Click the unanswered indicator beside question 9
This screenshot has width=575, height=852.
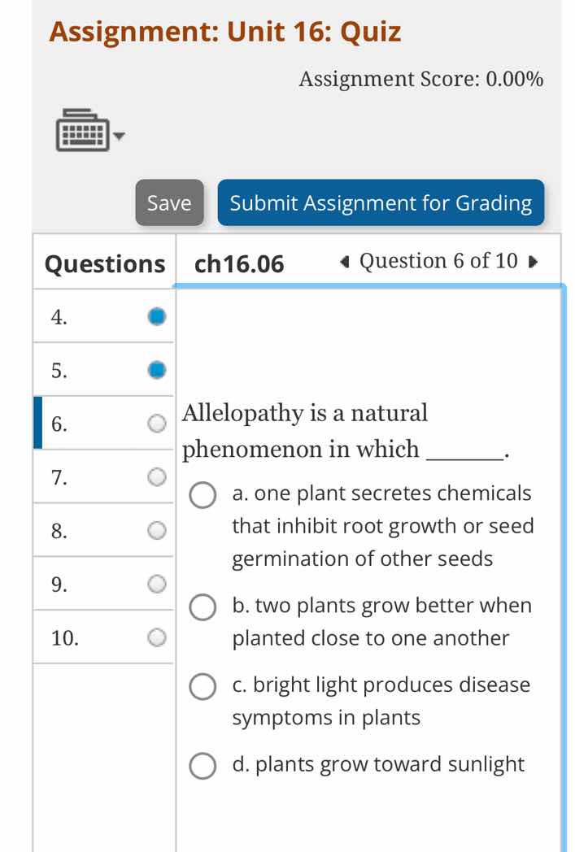155,583
